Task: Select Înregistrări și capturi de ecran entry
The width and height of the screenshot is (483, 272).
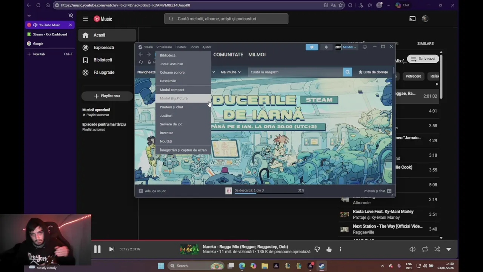Action: [x=183, y=150]
